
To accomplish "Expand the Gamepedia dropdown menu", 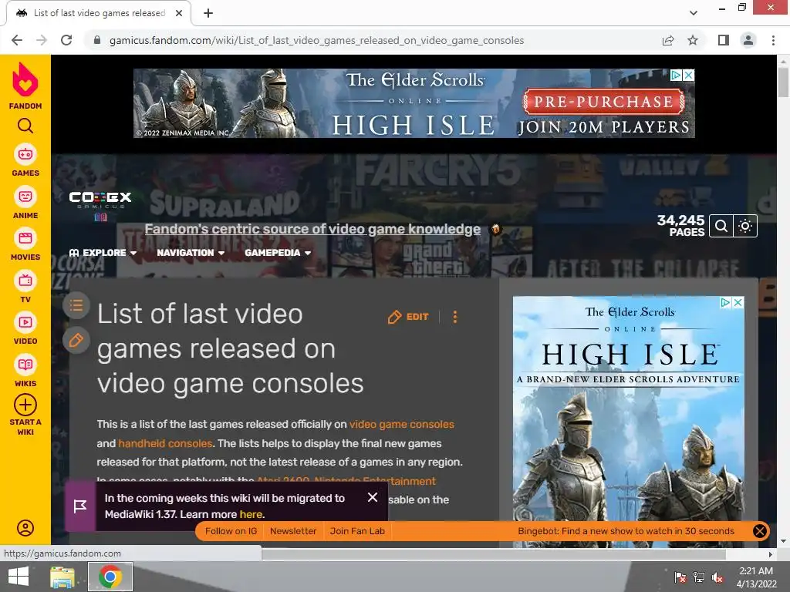I will 278,253.
